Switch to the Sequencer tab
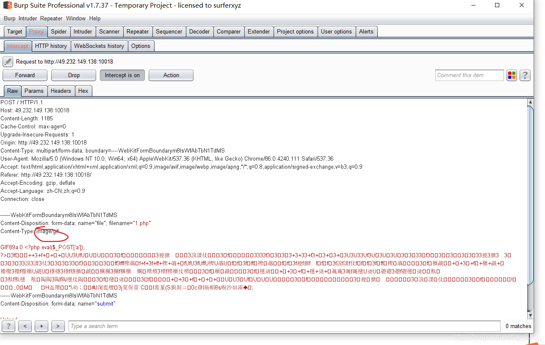The width and height of the screenshot is (545, 345). (169, 31)
